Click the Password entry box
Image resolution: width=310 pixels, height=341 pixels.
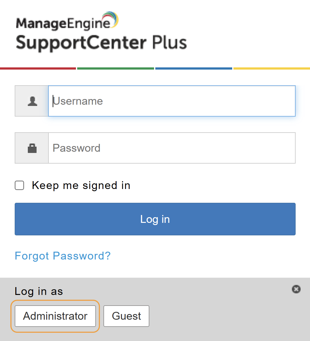click(x=172, y=148)
